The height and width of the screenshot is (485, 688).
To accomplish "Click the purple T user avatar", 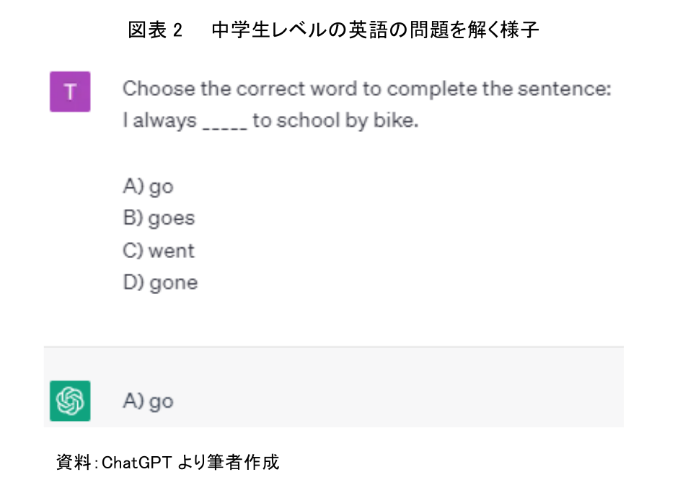I will point(70,92).
